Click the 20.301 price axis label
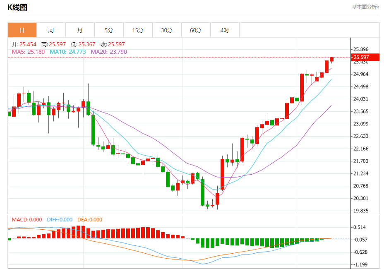The height and width of the screenshot is (269, 384). pos(361,199)
